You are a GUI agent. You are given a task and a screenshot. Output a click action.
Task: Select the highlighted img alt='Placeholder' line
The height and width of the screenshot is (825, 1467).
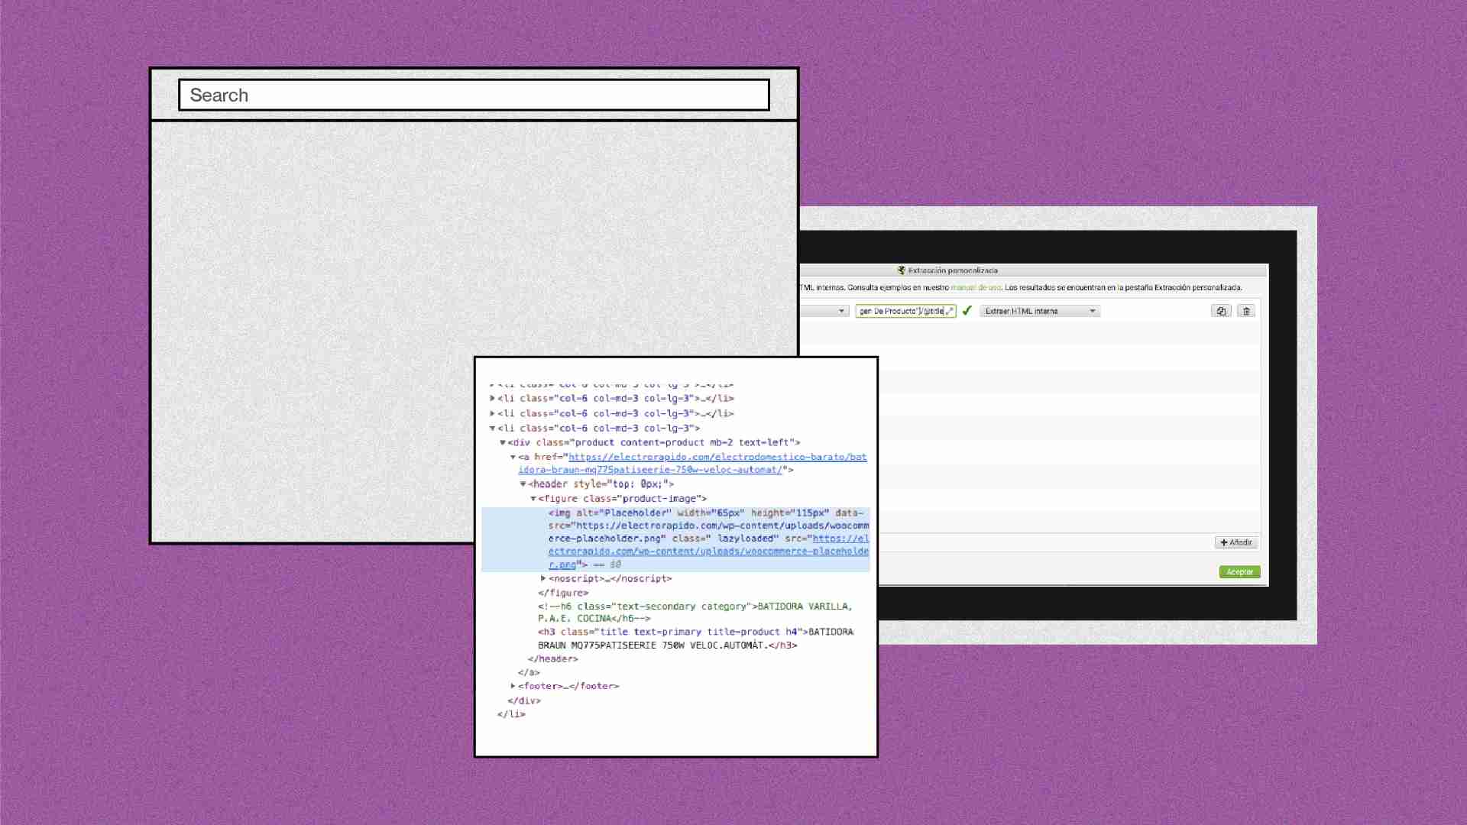pos(675,539)
